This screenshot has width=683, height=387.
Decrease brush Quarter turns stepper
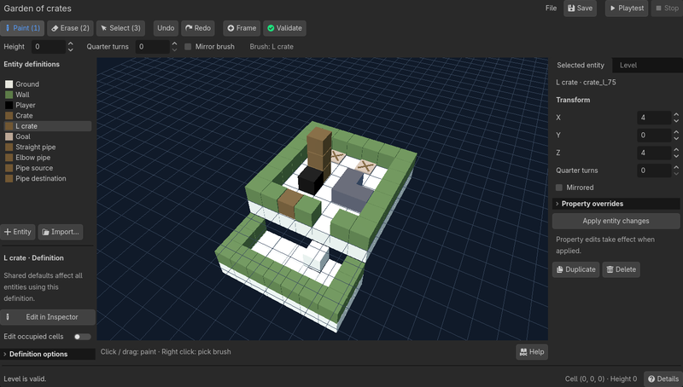tap(175, 50)
